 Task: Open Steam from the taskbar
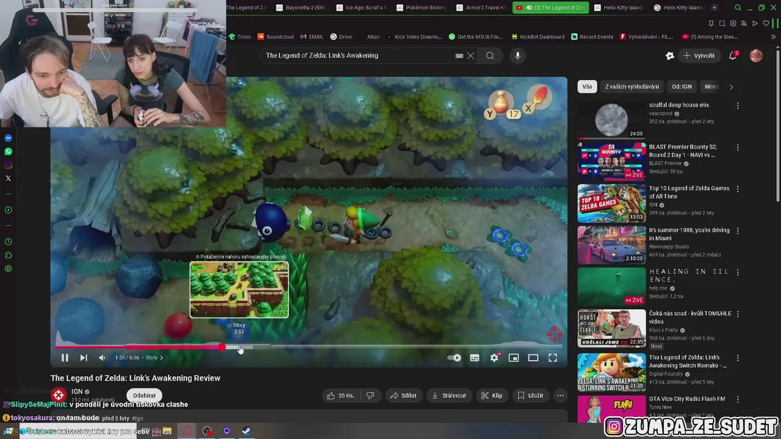[x=246, y=431]
